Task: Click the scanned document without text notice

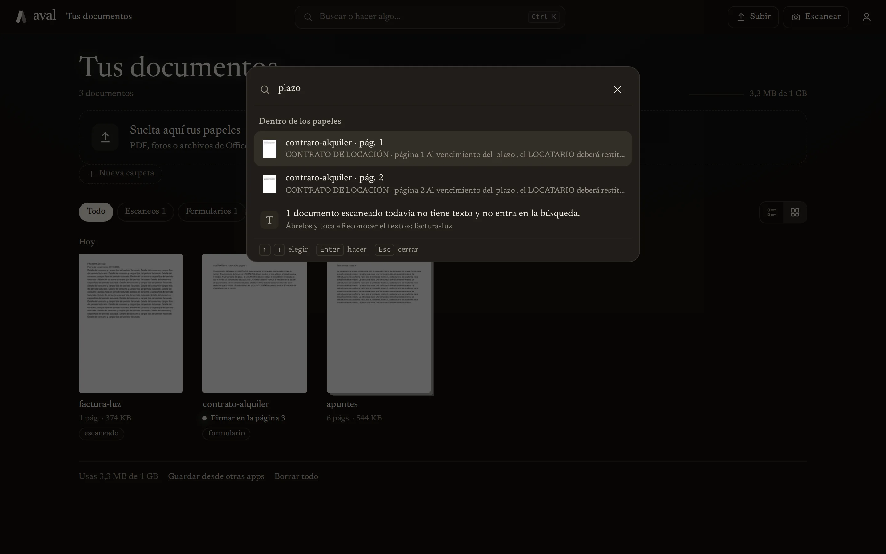Action: (x=443, y=219)
